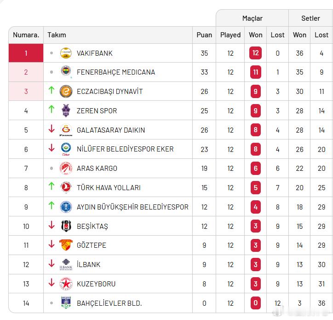The width and height of the screenshot is (333, 320).
Task: Select the Setler header group
Action: point(310,18)
